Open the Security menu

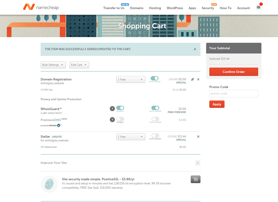[208, 8]
